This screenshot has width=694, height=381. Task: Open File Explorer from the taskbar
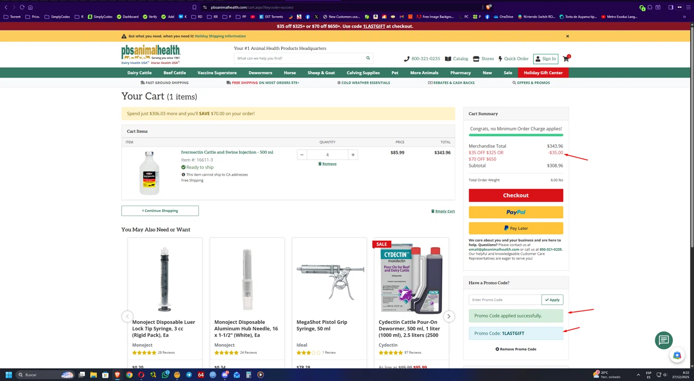(x=93, y=375)
